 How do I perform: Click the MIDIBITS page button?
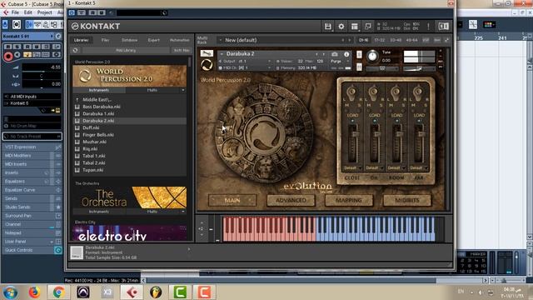[x=407, y=200]
